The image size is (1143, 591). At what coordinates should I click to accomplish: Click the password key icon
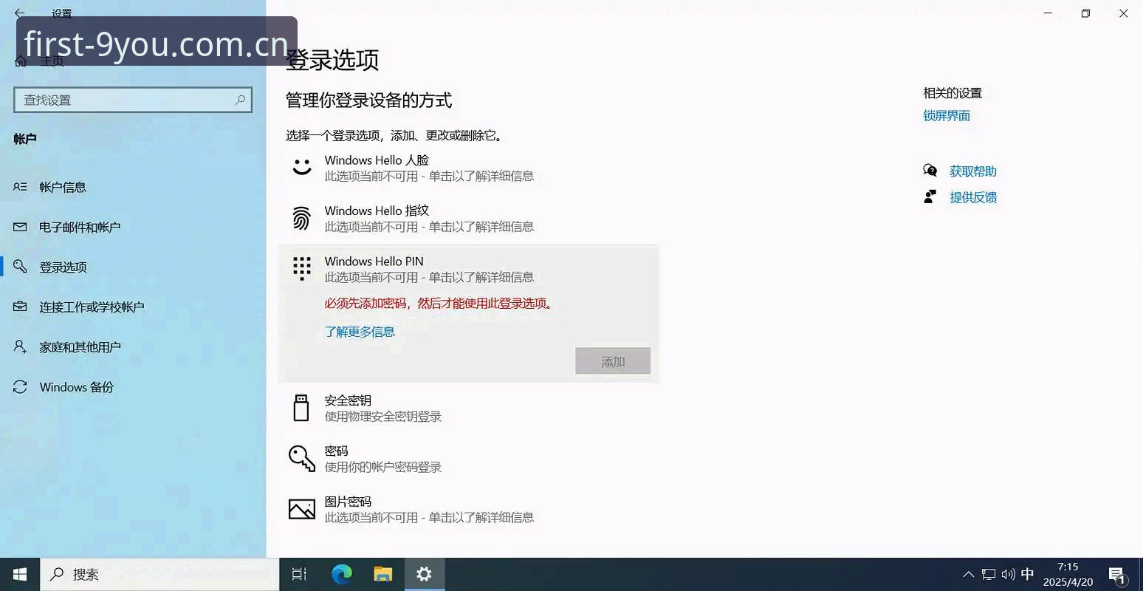(301, 458)
